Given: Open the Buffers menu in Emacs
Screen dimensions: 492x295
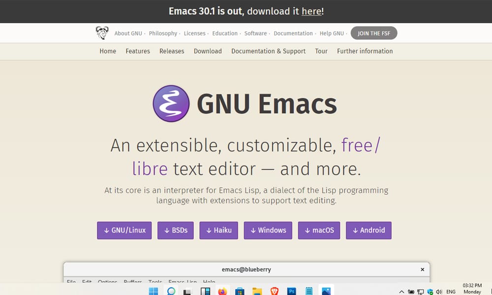Looking at the screenshot, I should coord(132,282).
